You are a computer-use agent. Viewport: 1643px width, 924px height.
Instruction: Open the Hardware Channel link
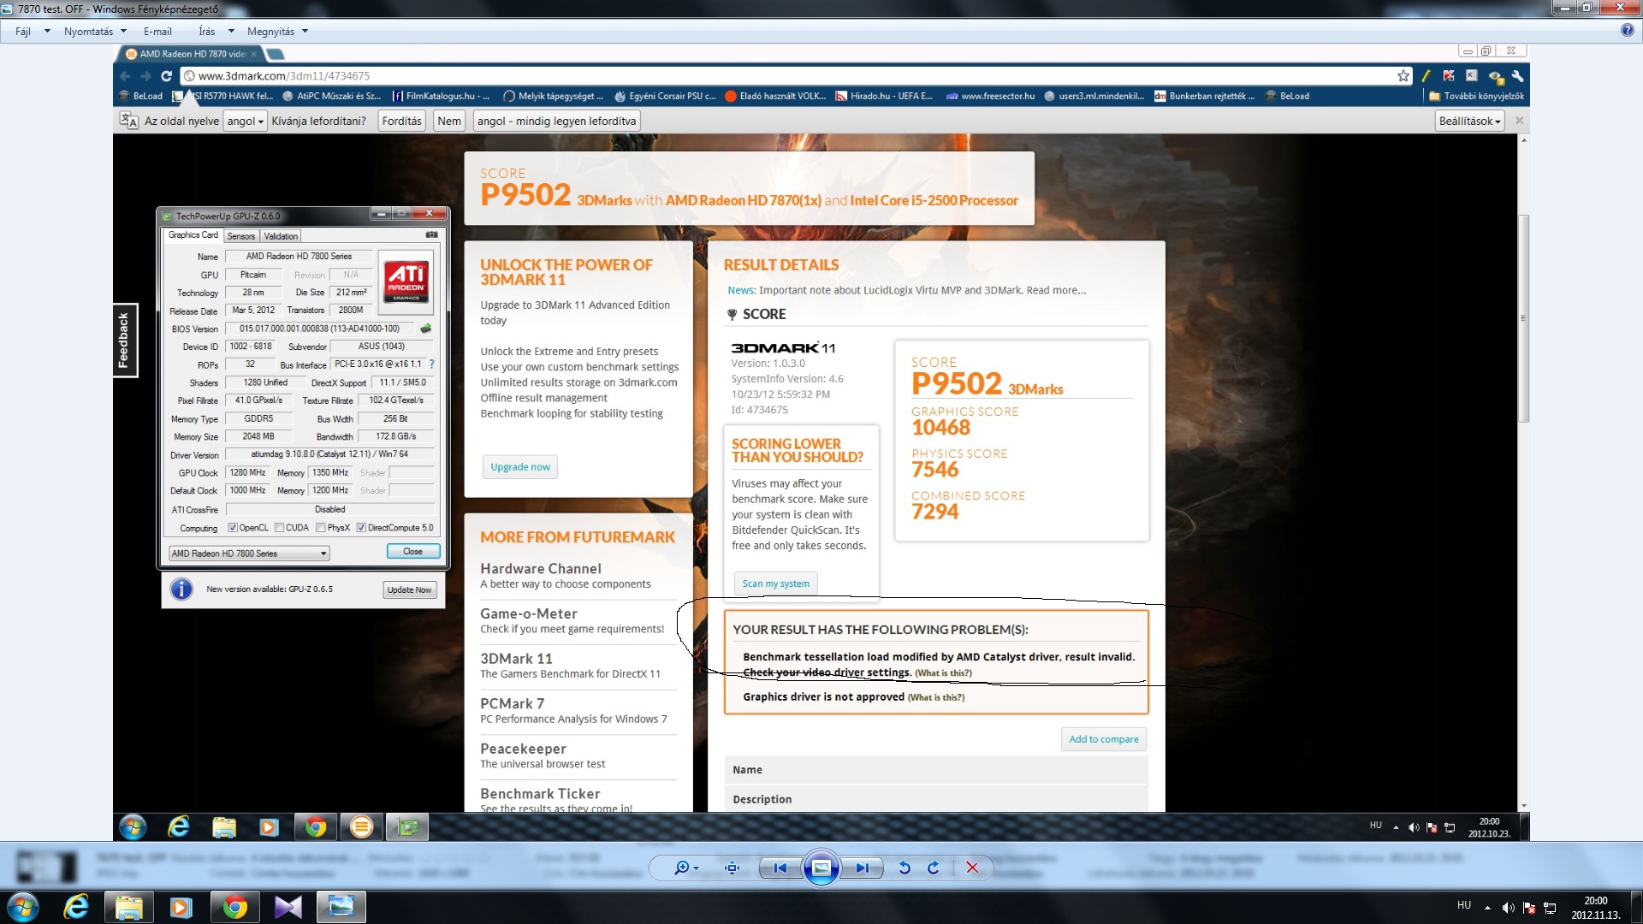tap(540, 569)
